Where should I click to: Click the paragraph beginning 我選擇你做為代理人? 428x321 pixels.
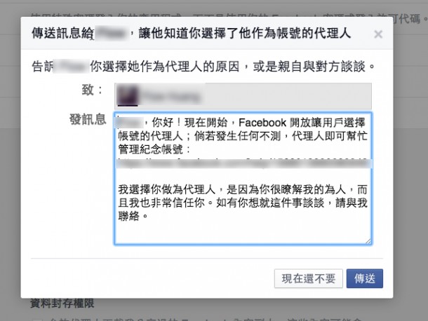243,203
